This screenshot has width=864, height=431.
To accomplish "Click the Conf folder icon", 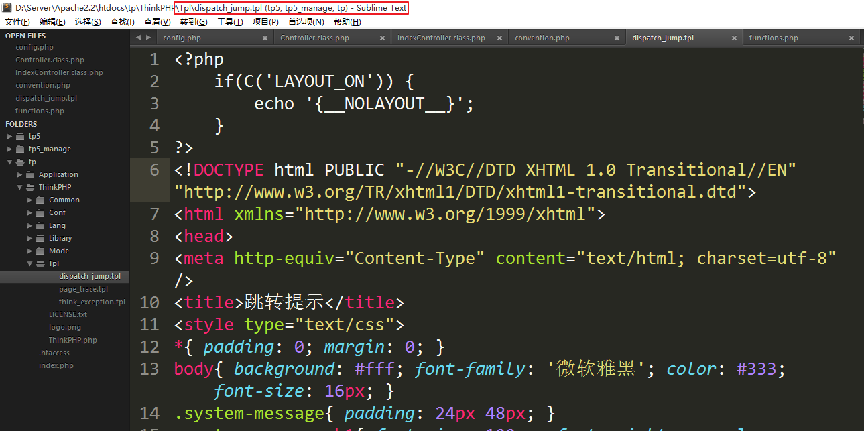I will tap(40, 212).
